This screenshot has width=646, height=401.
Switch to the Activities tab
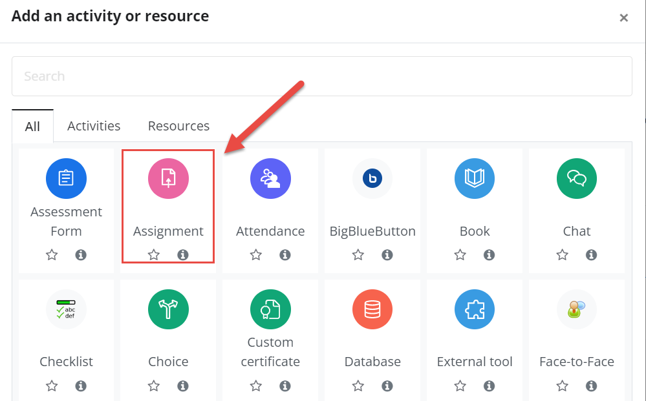[x=94, y=126]
